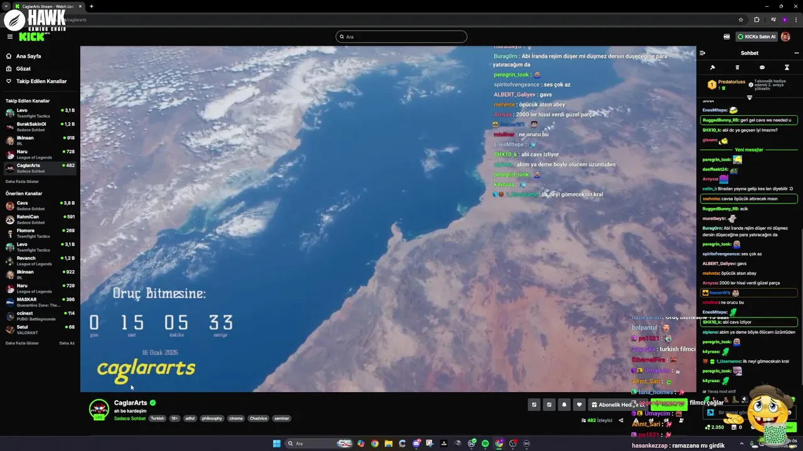803x451 pixels.
Task: Click the Chadvice tag
Action: coord(258,418)
